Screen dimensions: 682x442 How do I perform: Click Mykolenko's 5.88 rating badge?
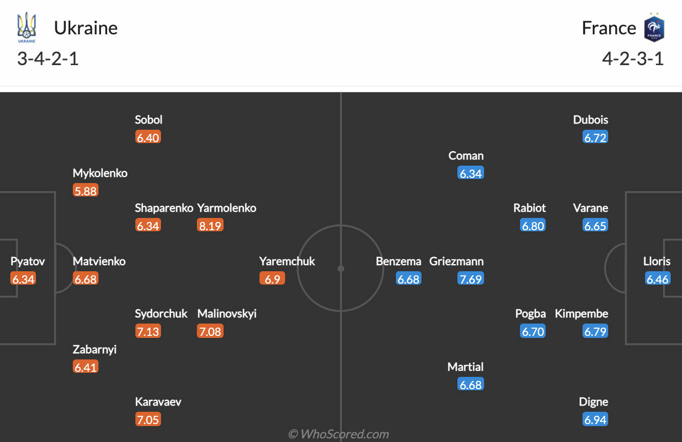[x=86, y=191]
